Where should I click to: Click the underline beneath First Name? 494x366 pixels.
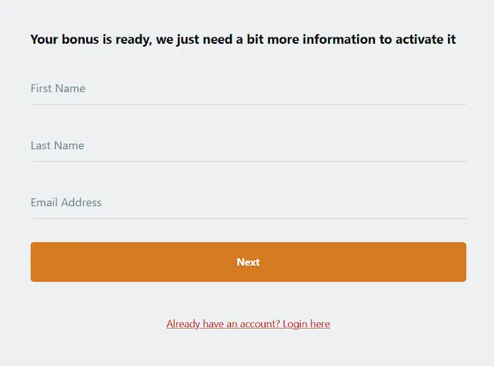(248, 105)
